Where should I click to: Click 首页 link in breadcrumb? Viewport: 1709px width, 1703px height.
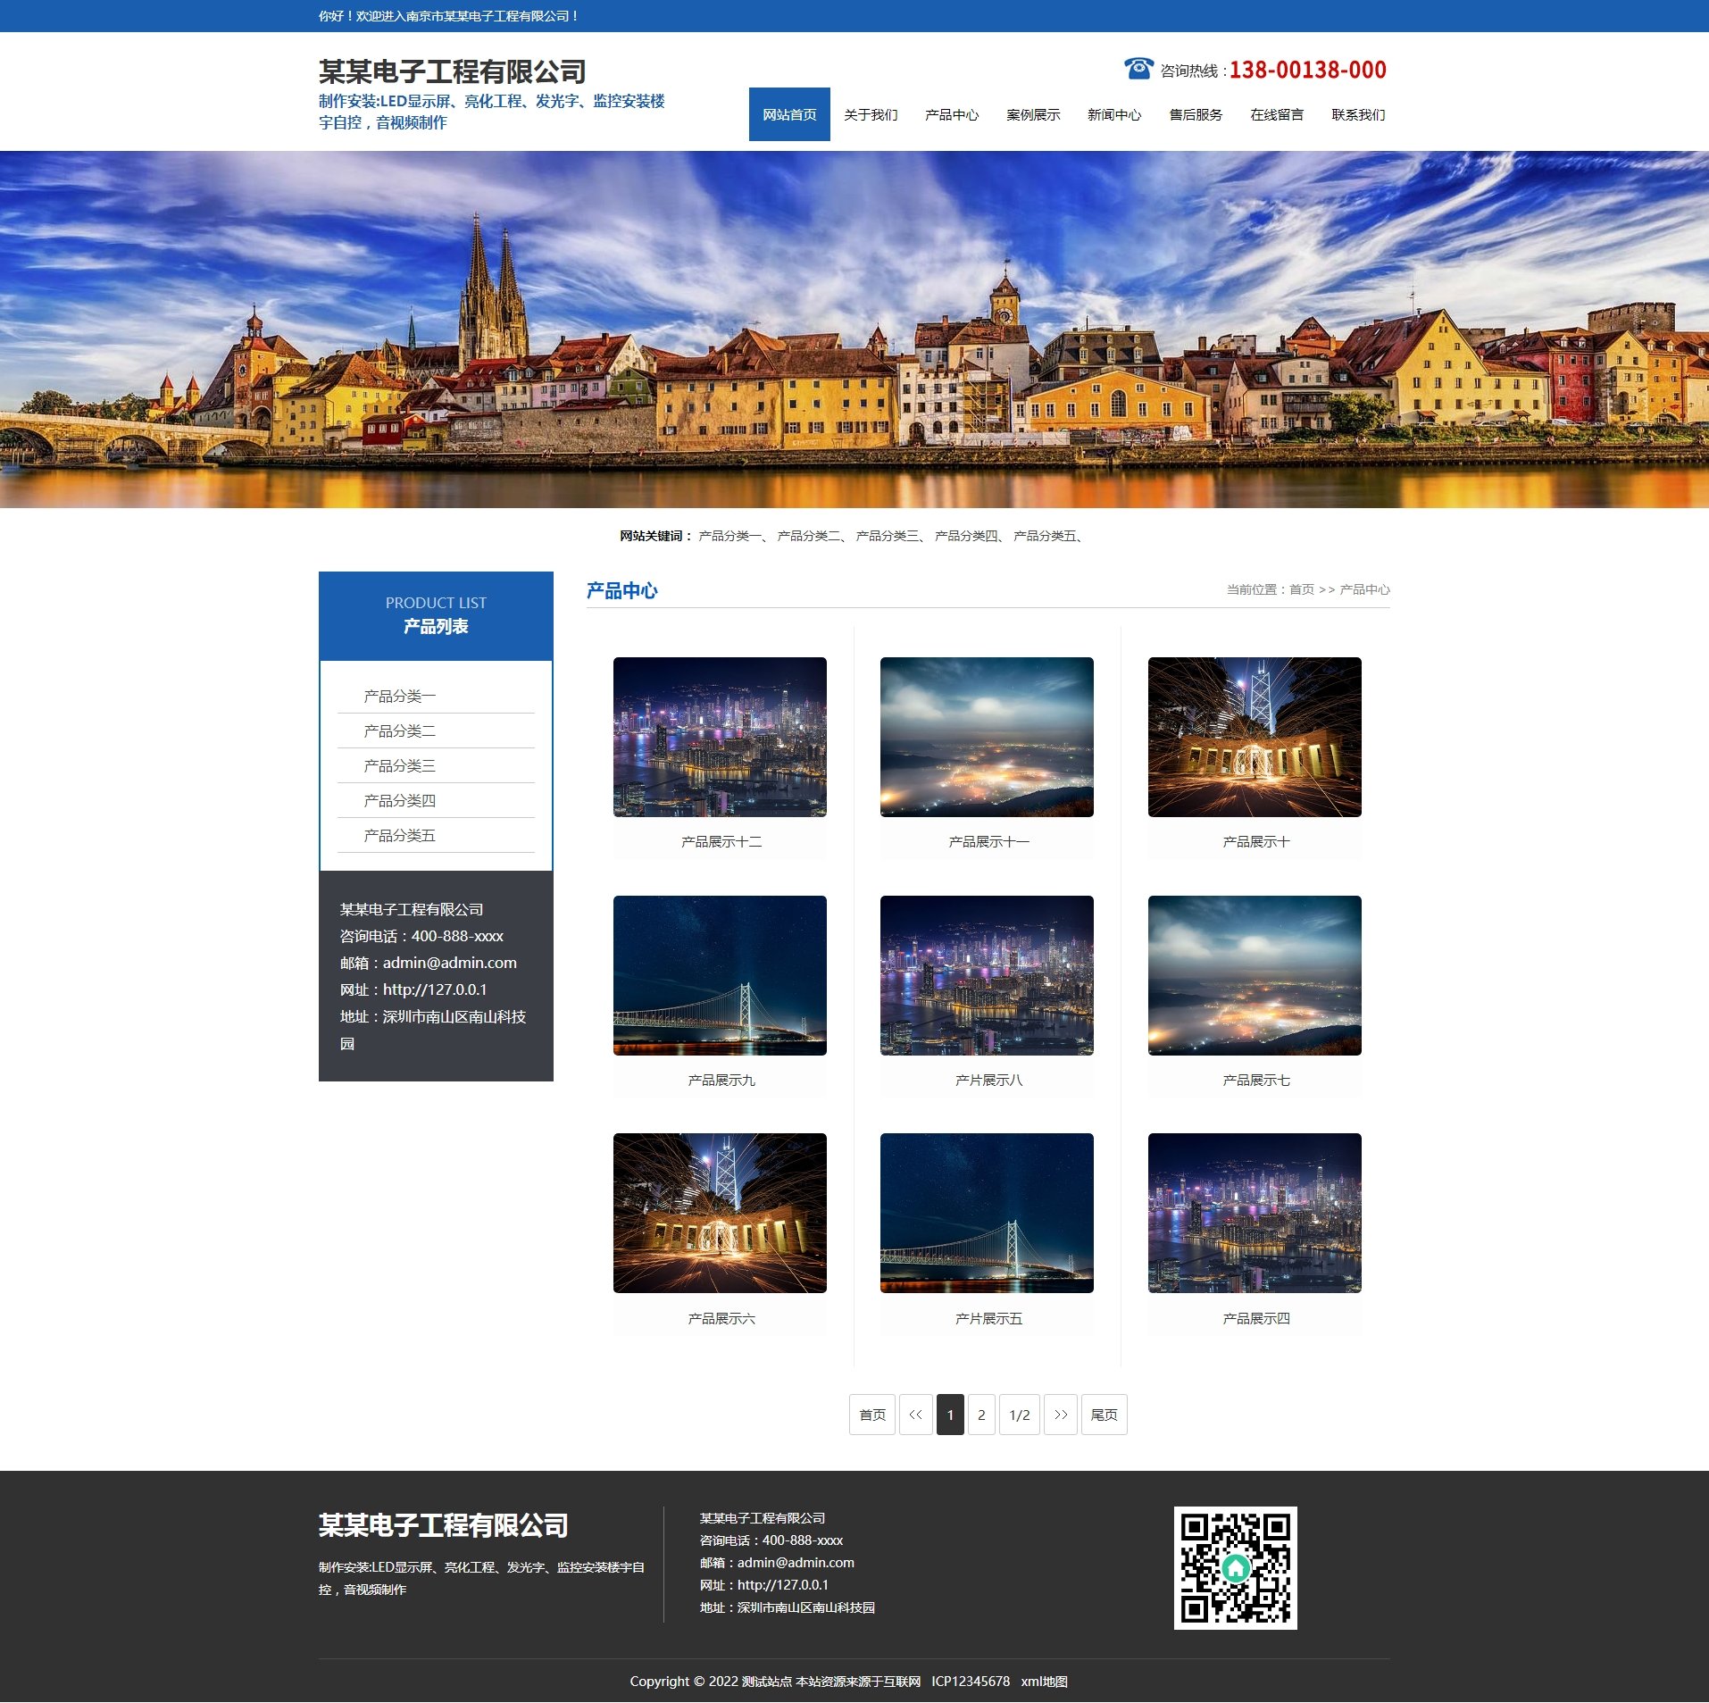click(x=1301, y=589)
